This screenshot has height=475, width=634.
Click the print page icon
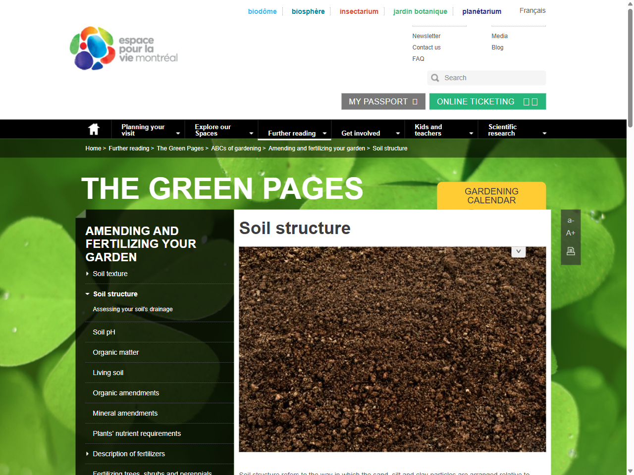571,251
